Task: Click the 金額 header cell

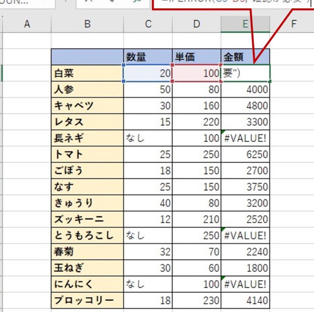Action: click(x=245, y=57)
